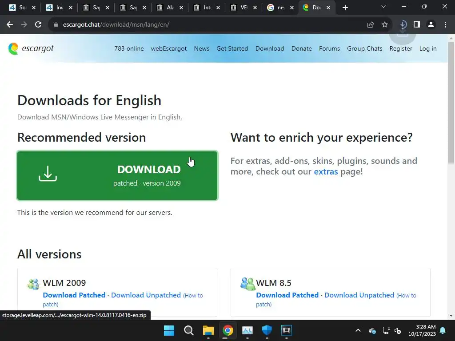This screenshot has height=341, width=455.
Task: Show hidden tray icons chevron
Action: coord(358,330)
